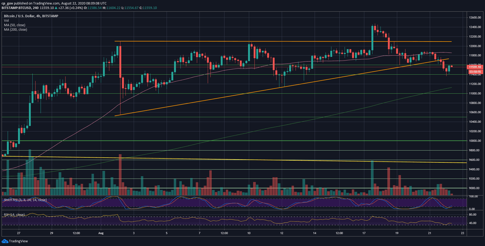The image size is (485, 246).
Task: Click the 10000.00 price axis label
Action: pos(475,141)
